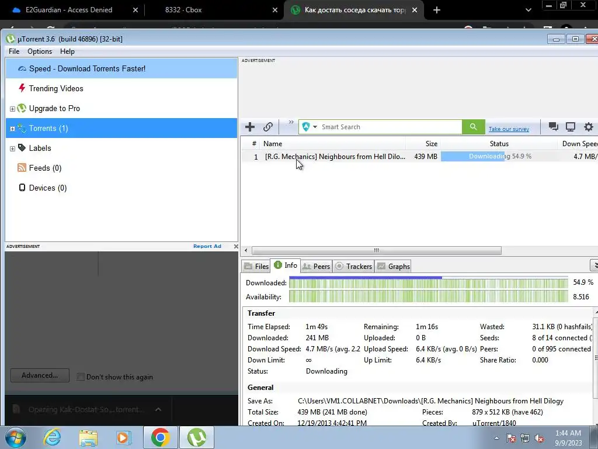Select the Neighbours from Hell torrent row
The height and width of the screenshot is (449, 598).
[419, 157]
